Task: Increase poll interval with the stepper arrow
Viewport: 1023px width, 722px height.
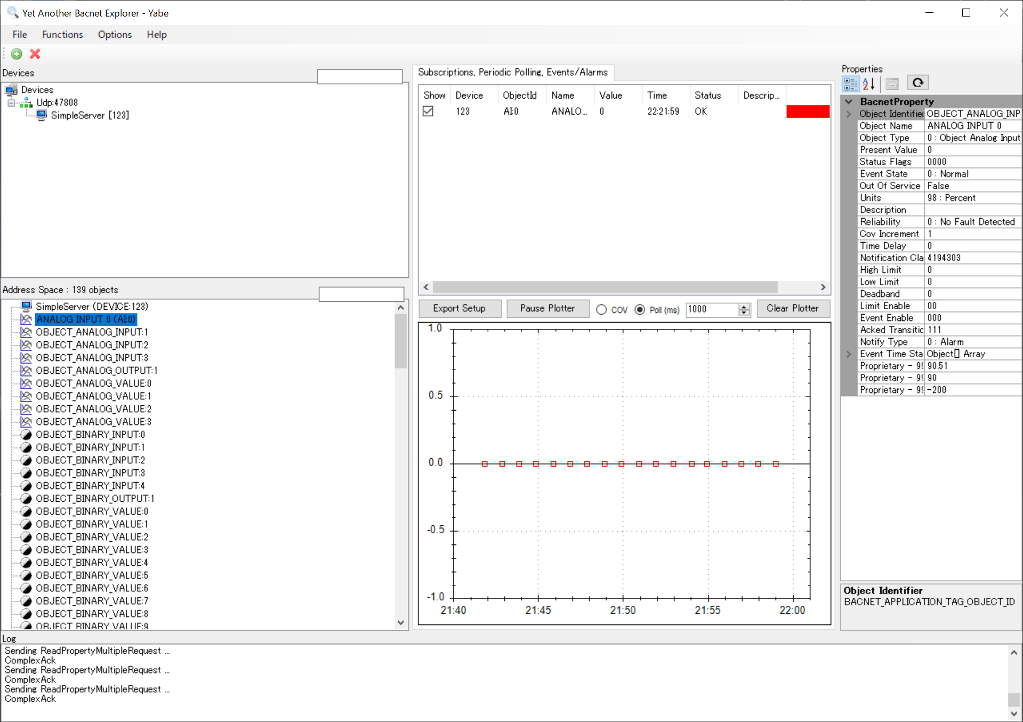Action: point(744,306)
